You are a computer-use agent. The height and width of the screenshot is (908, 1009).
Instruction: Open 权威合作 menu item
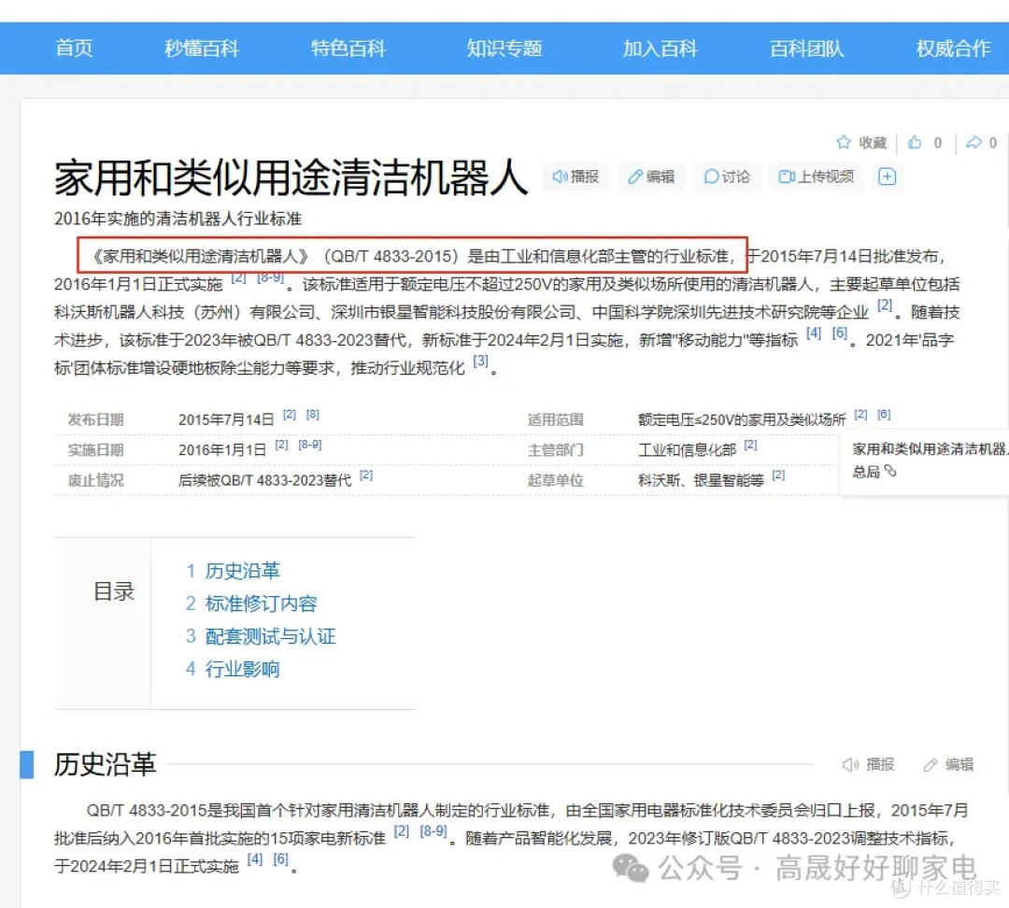point(954,49)
